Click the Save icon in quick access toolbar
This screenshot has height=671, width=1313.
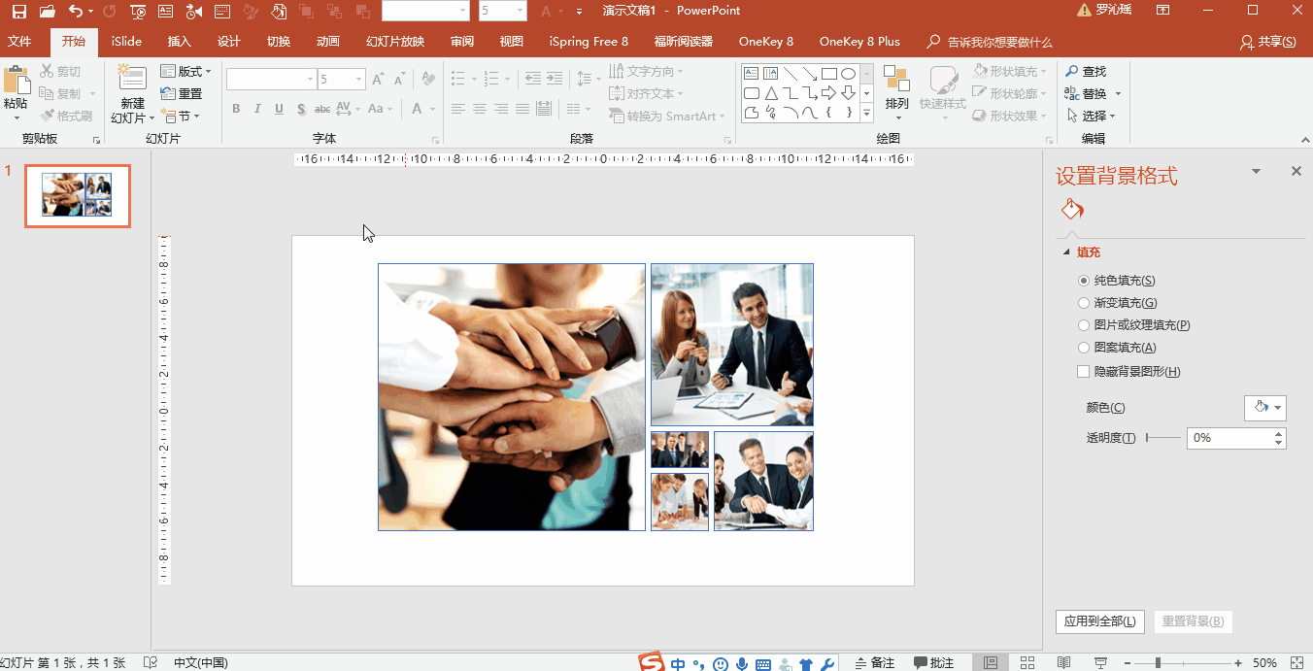pos(18,12)
